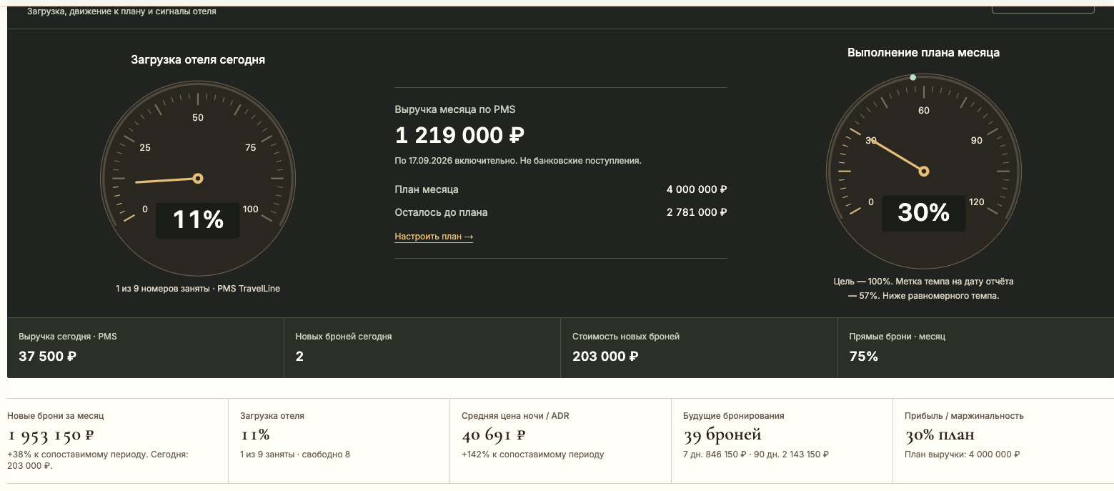Select the "39 броней" future bookings value
1114x491 pixels.
click(x=722, y=435)
